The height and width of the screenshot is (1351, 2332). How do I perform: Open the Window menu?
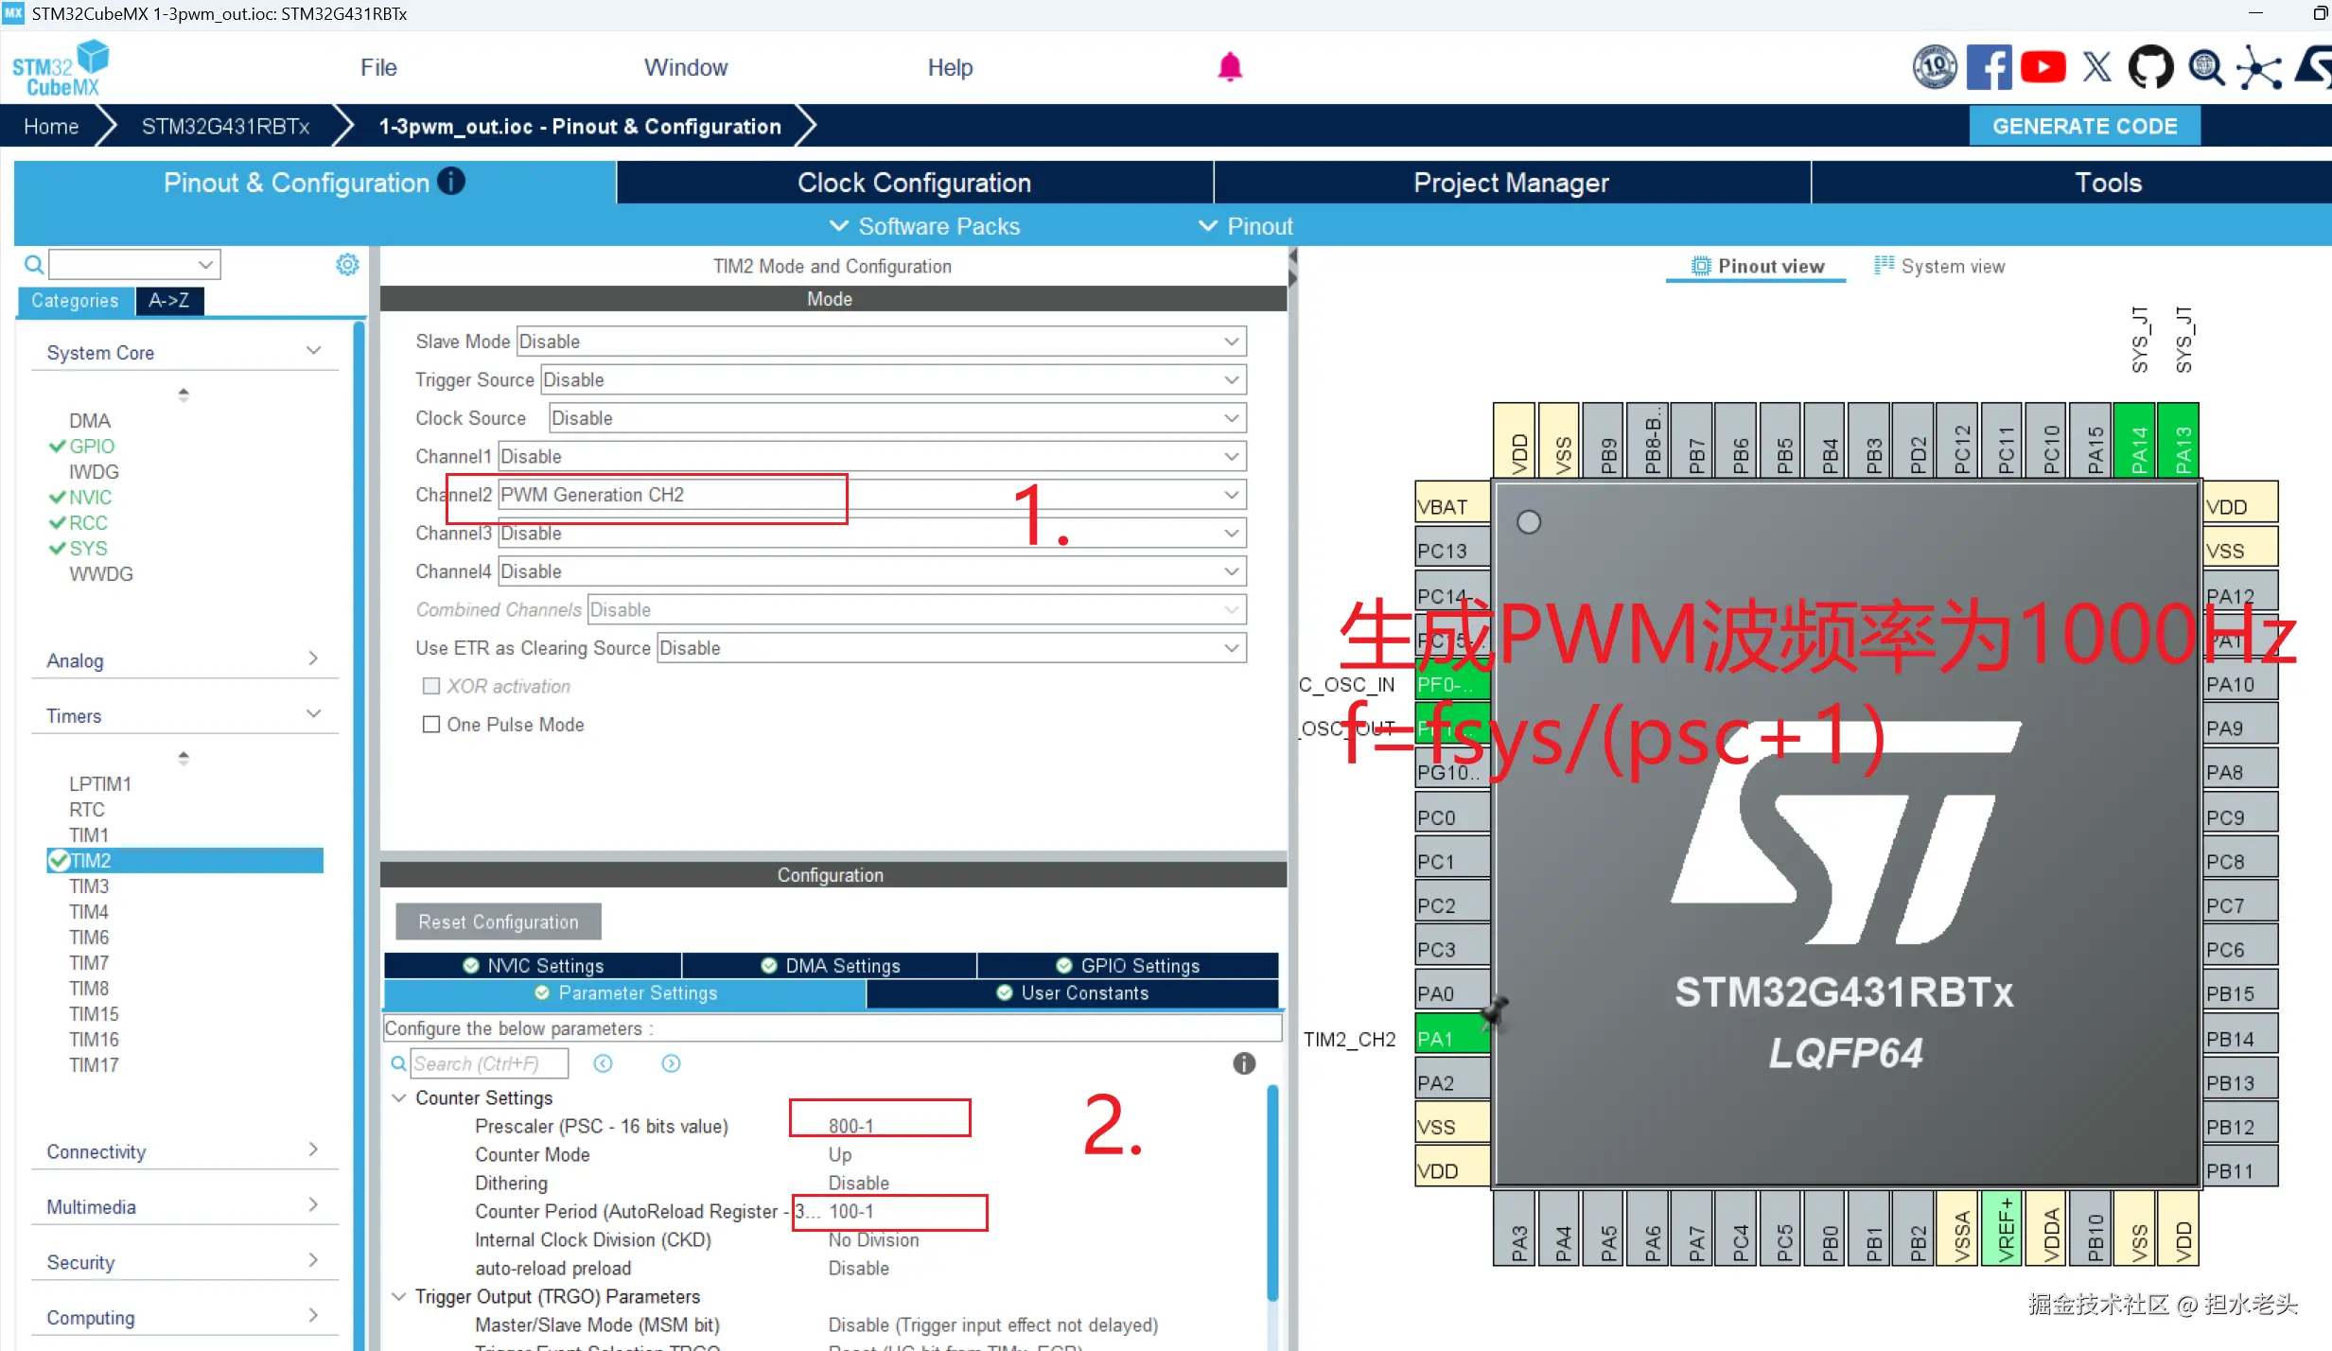point(686,67)
